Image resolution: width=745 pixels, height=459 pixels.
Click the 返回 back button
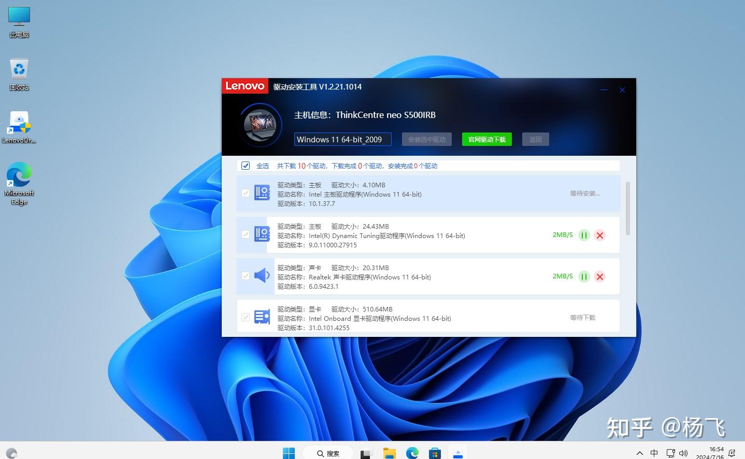click(535, 139)
